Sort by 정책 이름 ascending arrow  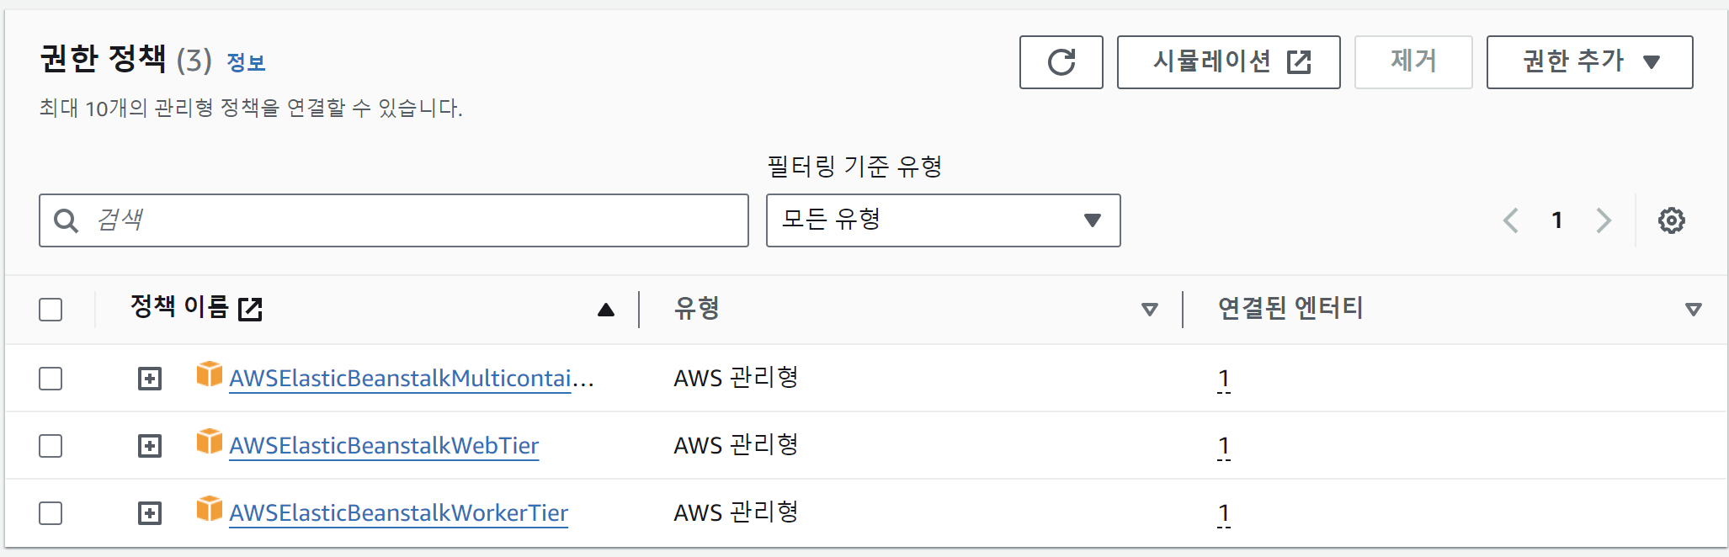605,310
